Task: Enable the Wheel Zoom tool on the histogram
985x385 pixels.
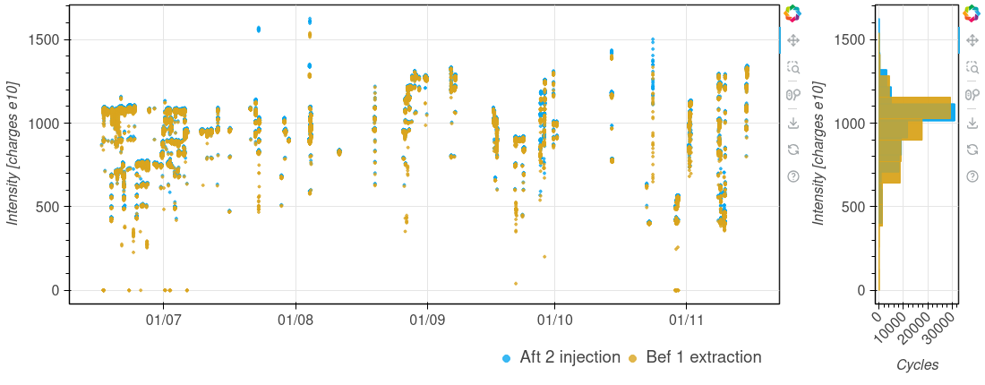Action: pyautogui.click(x=972, y=95)
